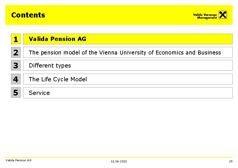Screen dimensions: 238x168
Task: Click the yellow header banner
Action: click(x=119, y=15)
